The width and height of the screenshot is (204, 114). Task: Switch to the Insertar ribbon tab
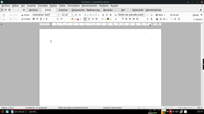click(63, 10)
